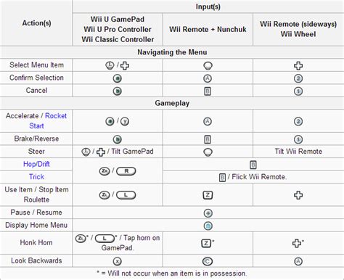Click the Z button icon in Use Item row

(208, 195)
